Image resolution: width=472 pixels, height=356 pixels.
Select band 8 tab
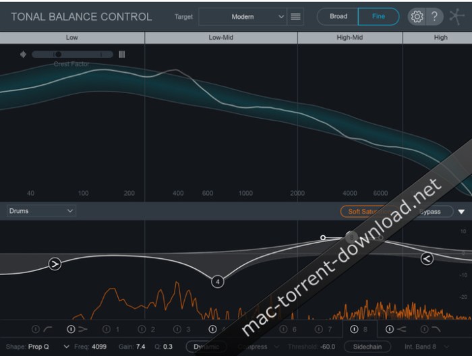(365, 330)
